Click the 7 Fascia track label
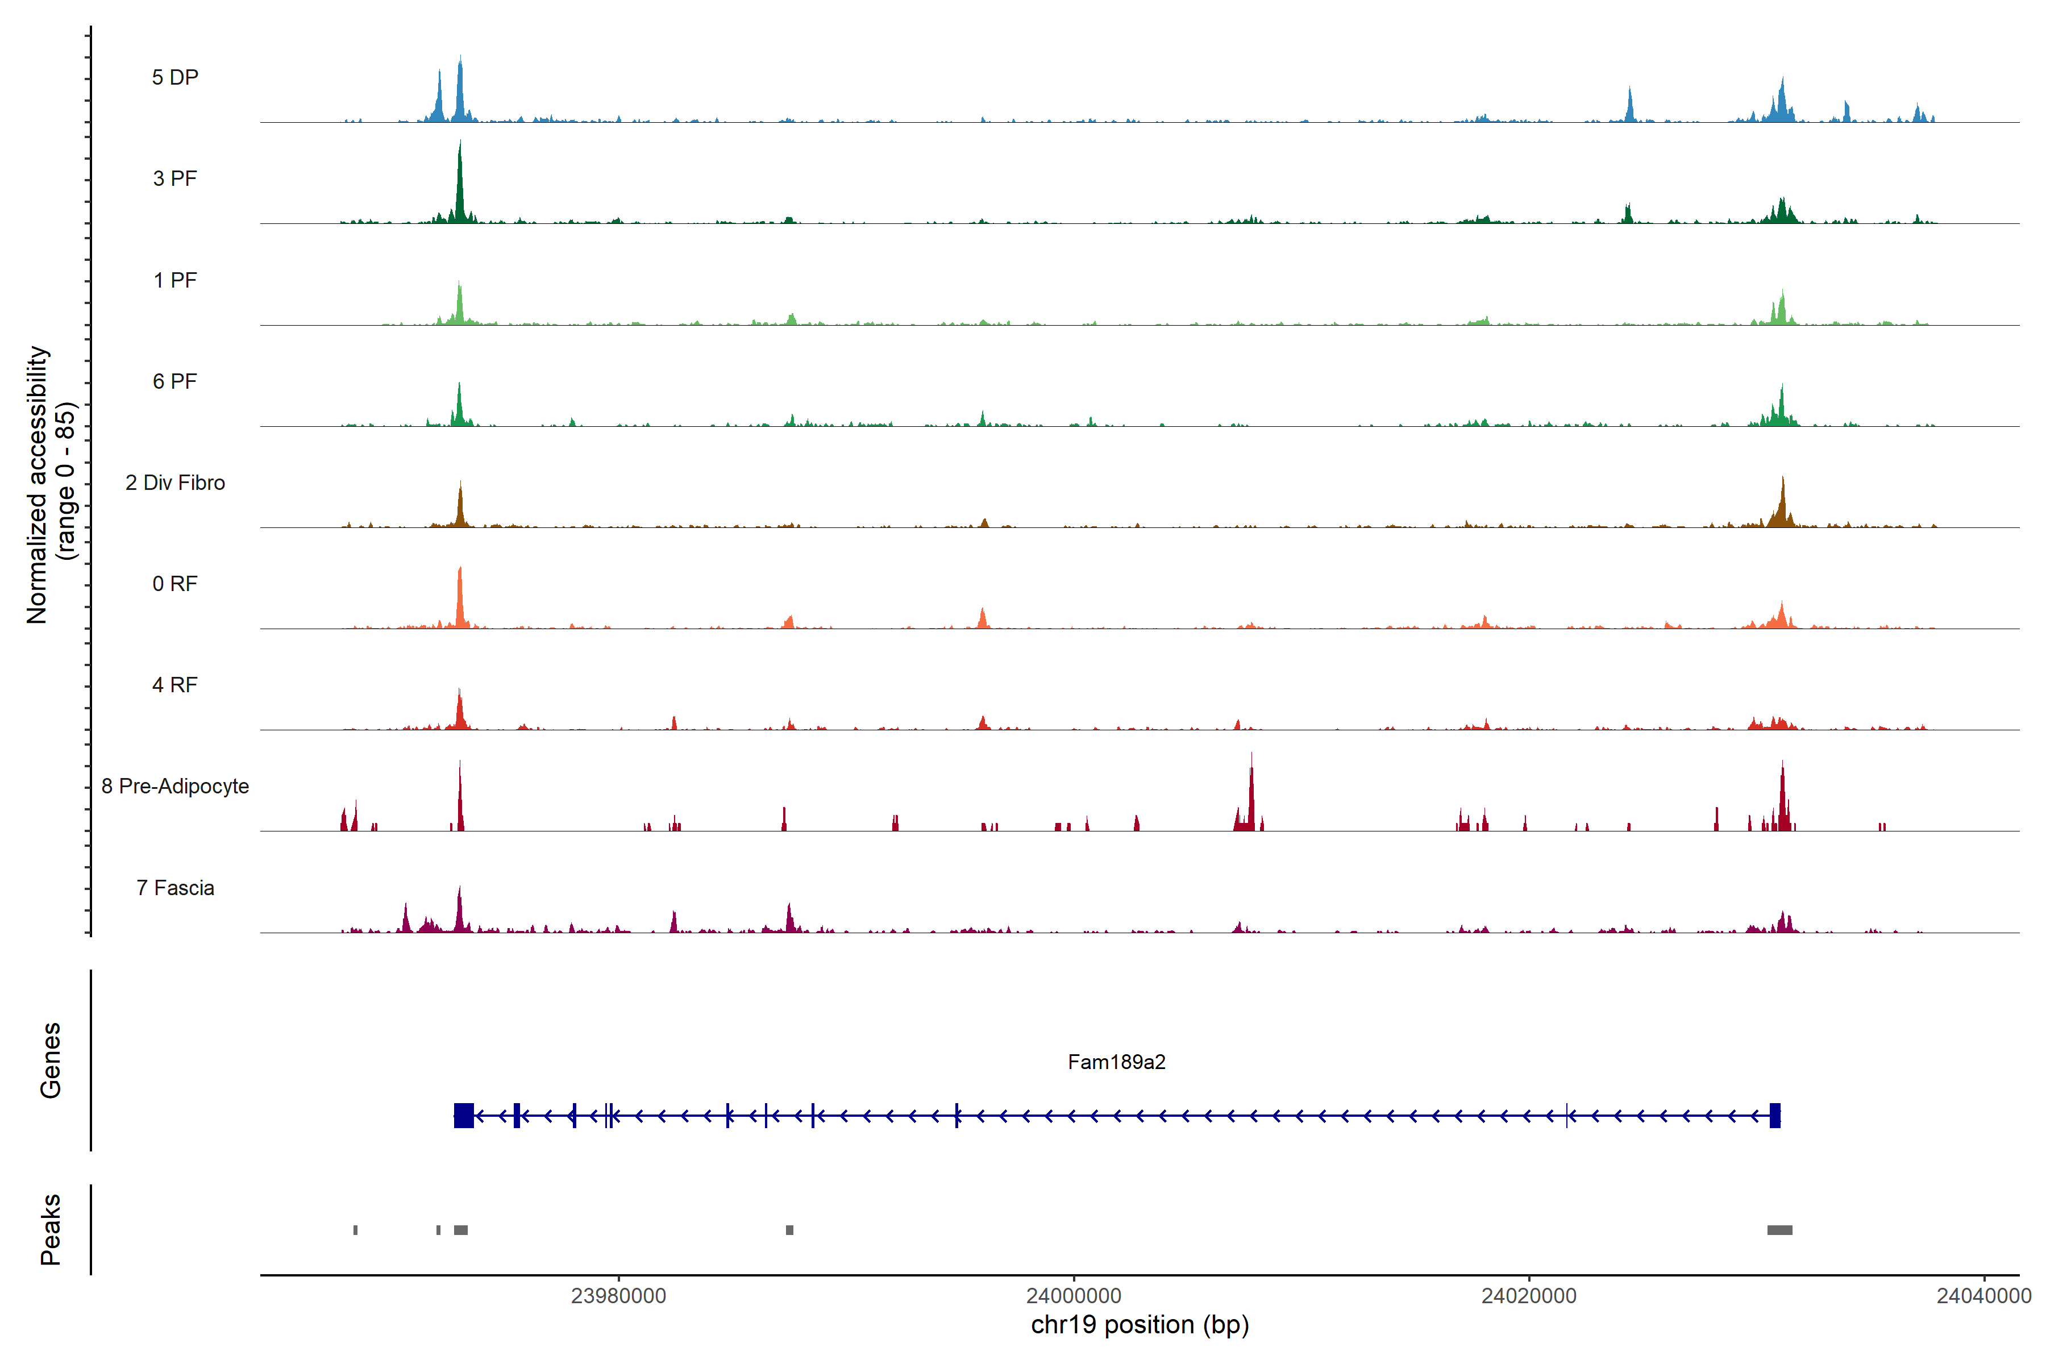The image size is (2046, 1364). (x=175, y=887)
